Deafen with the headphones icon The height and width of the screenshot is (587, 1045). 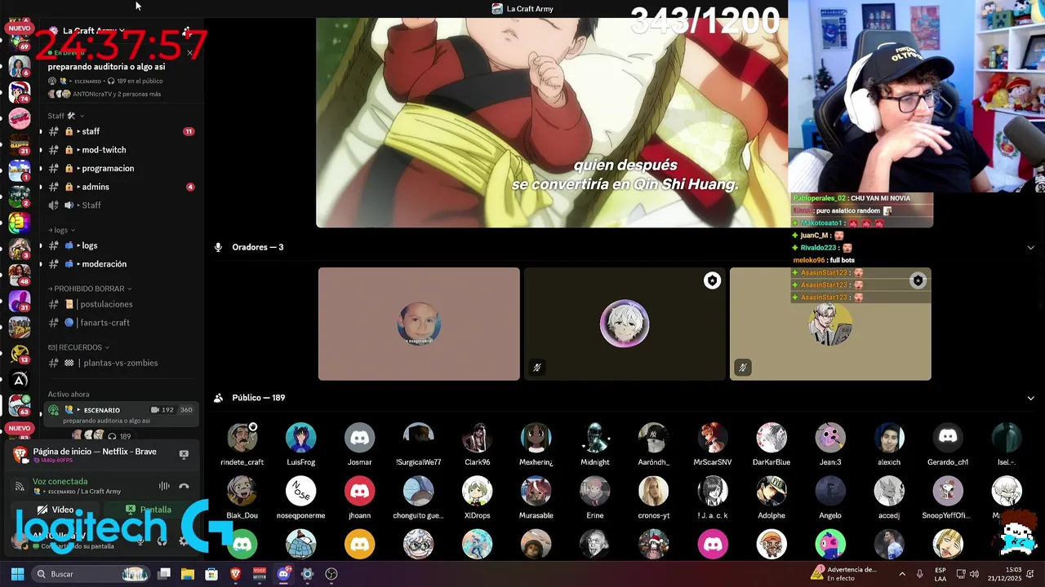coord(162,541)
